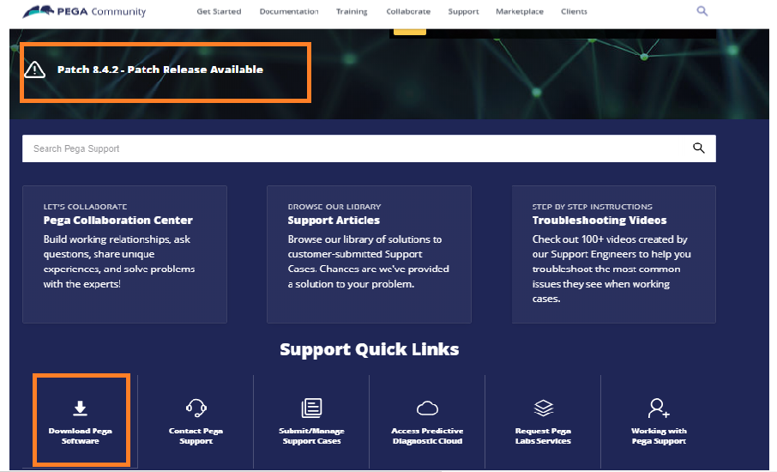Open the Training menu
777x472 pixels.
352,11
